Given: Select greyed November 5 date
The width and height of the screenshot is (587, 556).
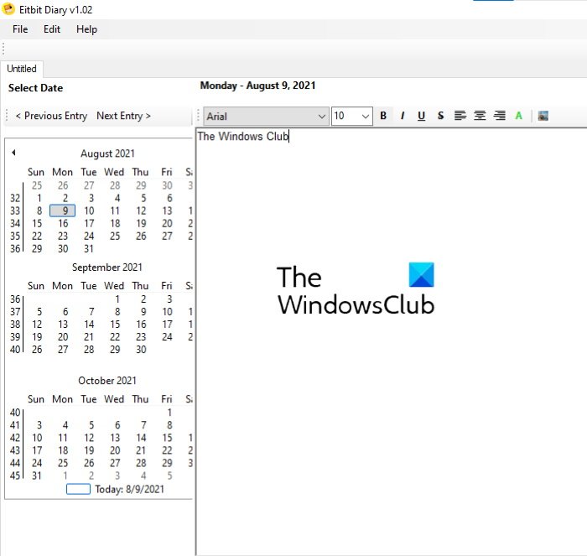Looking at the screenshot, I should 169,475.
